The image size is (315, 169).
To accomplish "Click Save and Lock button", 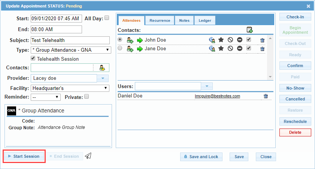I will [x=201, y=157].
